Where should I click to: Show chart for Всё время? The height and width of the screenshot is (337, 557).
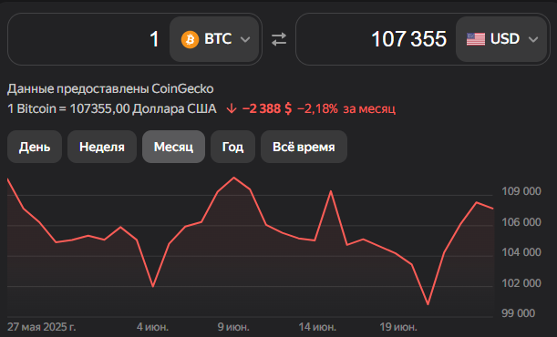coord(304,147)
